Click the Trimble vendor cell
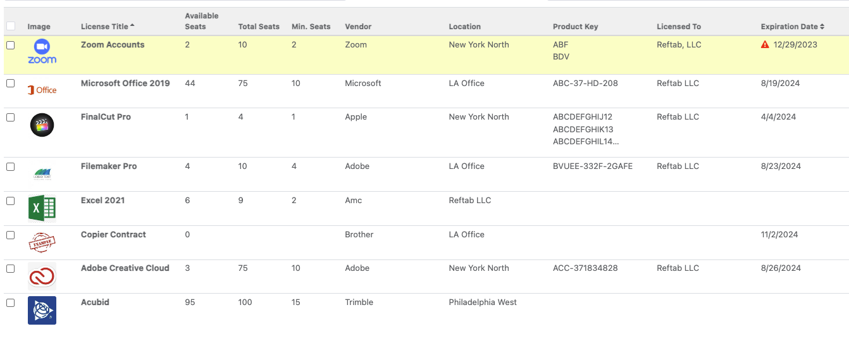849x343 pixels. pyautogui.click(x=359, y=302)
